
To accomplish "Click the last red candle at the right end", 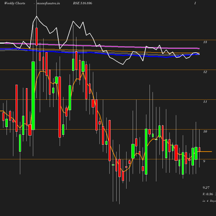I will [200, 149].
